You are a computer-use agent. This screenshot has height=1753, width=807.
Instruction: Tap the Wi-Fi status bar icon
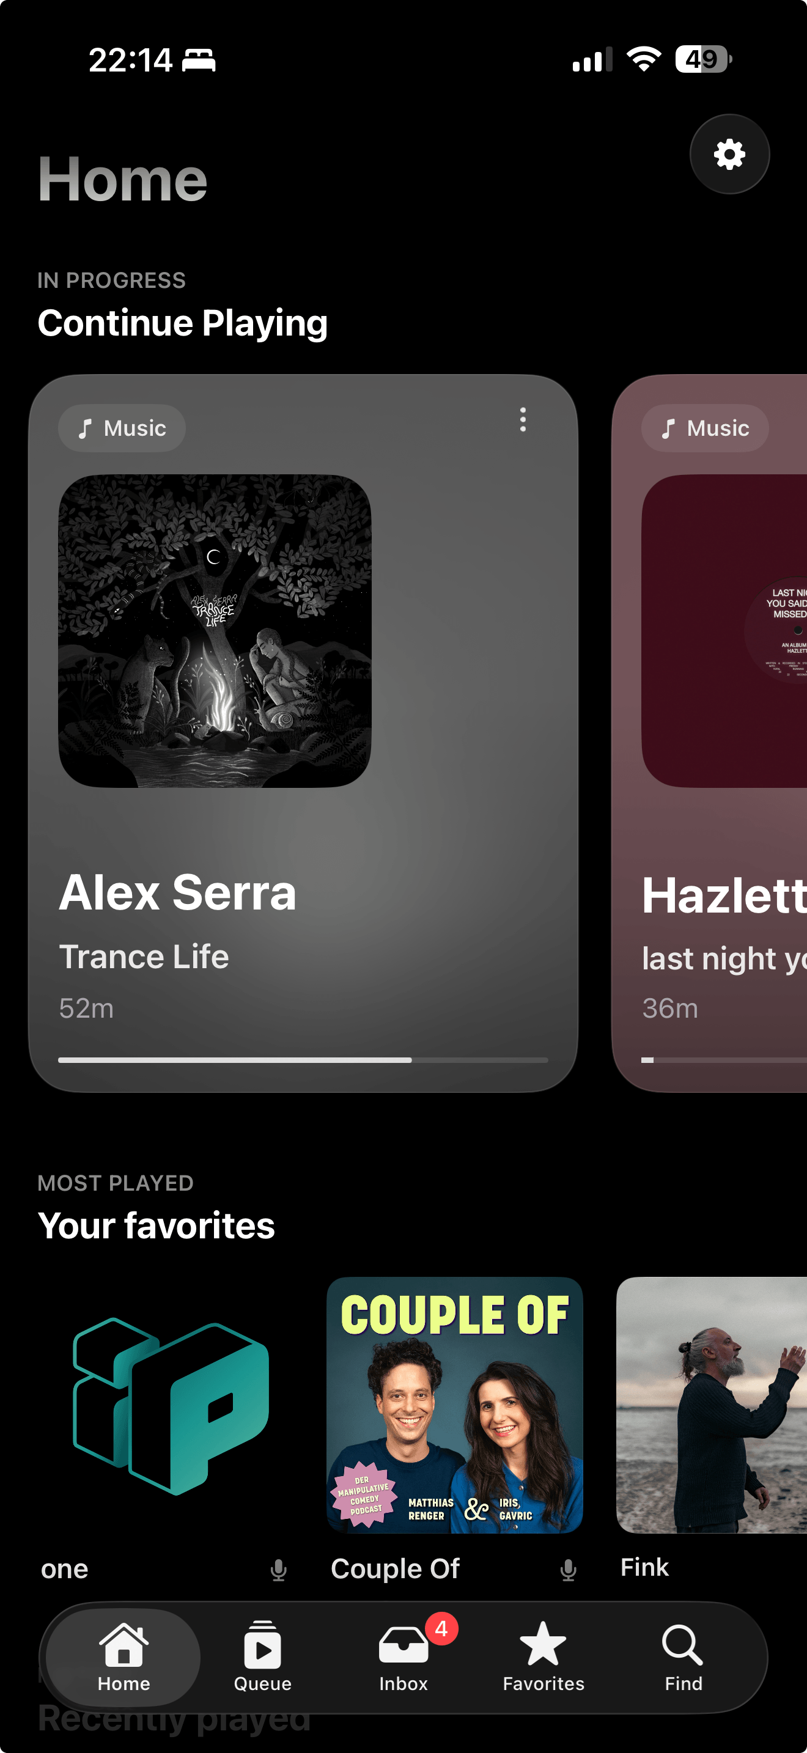pyautogui.click(x=644, y=59)
